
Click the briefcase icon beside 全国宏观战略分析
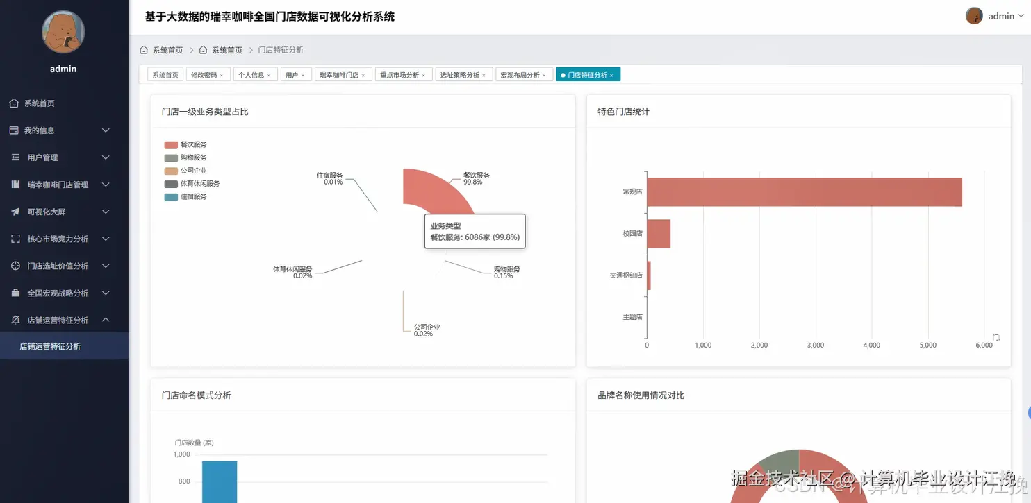pyautogui.click(x=15, y=293)
